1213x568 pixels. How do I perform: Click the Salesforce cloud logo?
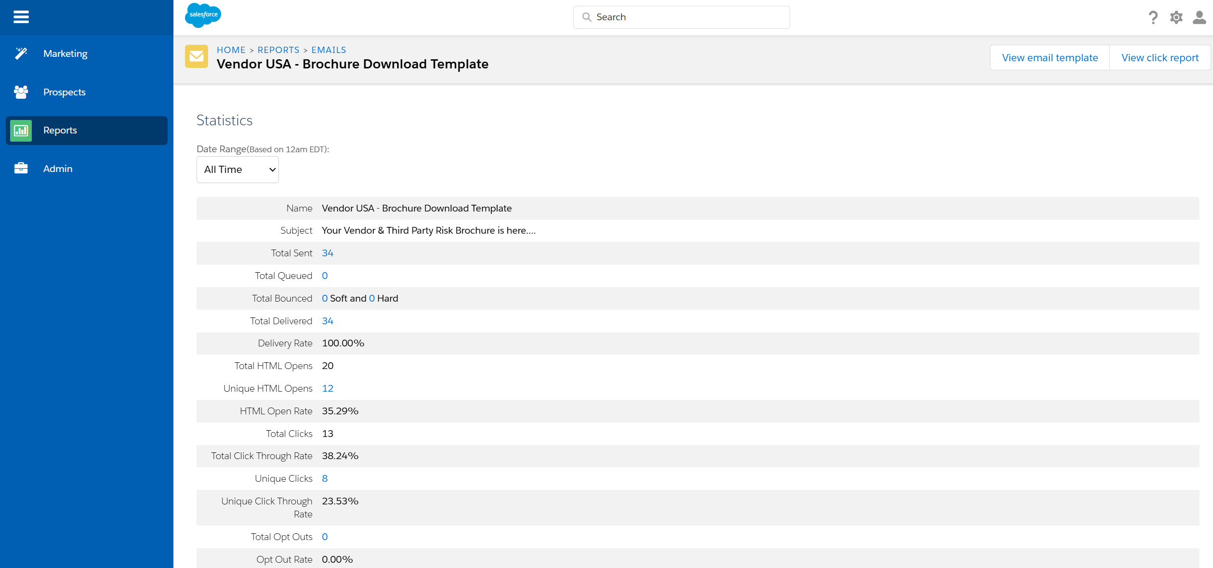tap(203, 15)
